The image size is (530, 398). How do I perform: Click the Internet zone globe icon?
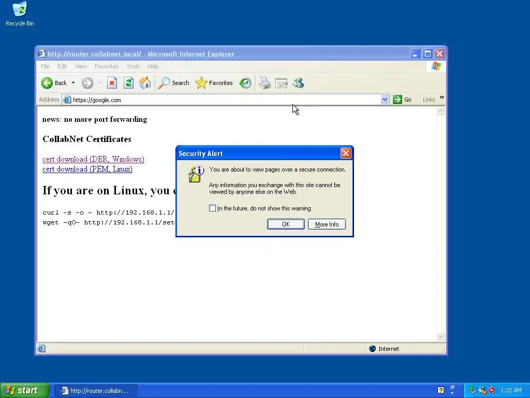(x=373, y=349)
